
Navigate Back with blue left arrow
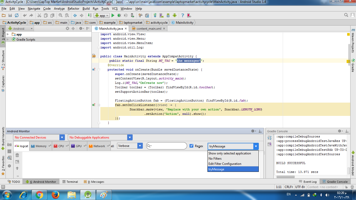(x=75, y=15)
